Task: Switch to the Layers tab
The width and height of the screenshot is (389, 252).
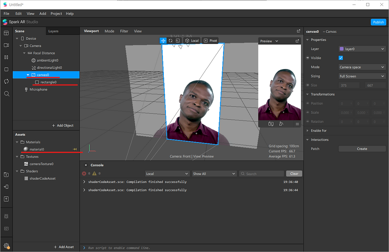Action: (x=53, y=31)
